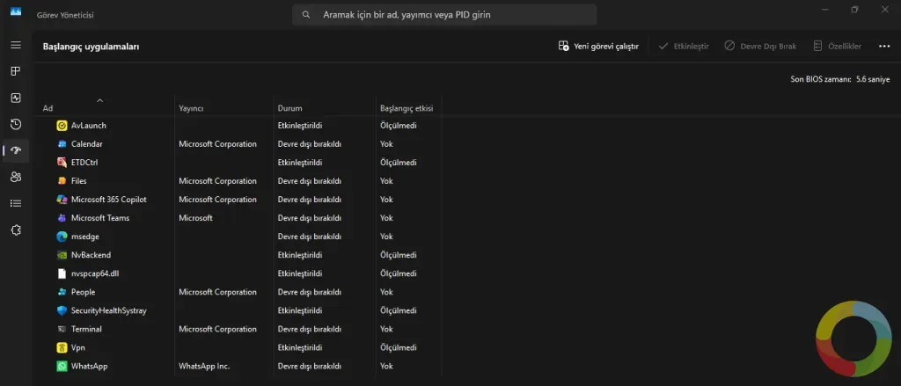Minimize the Task Manager window
The height and width of the screenshot is (386, 901).
(x=825, y=10)
